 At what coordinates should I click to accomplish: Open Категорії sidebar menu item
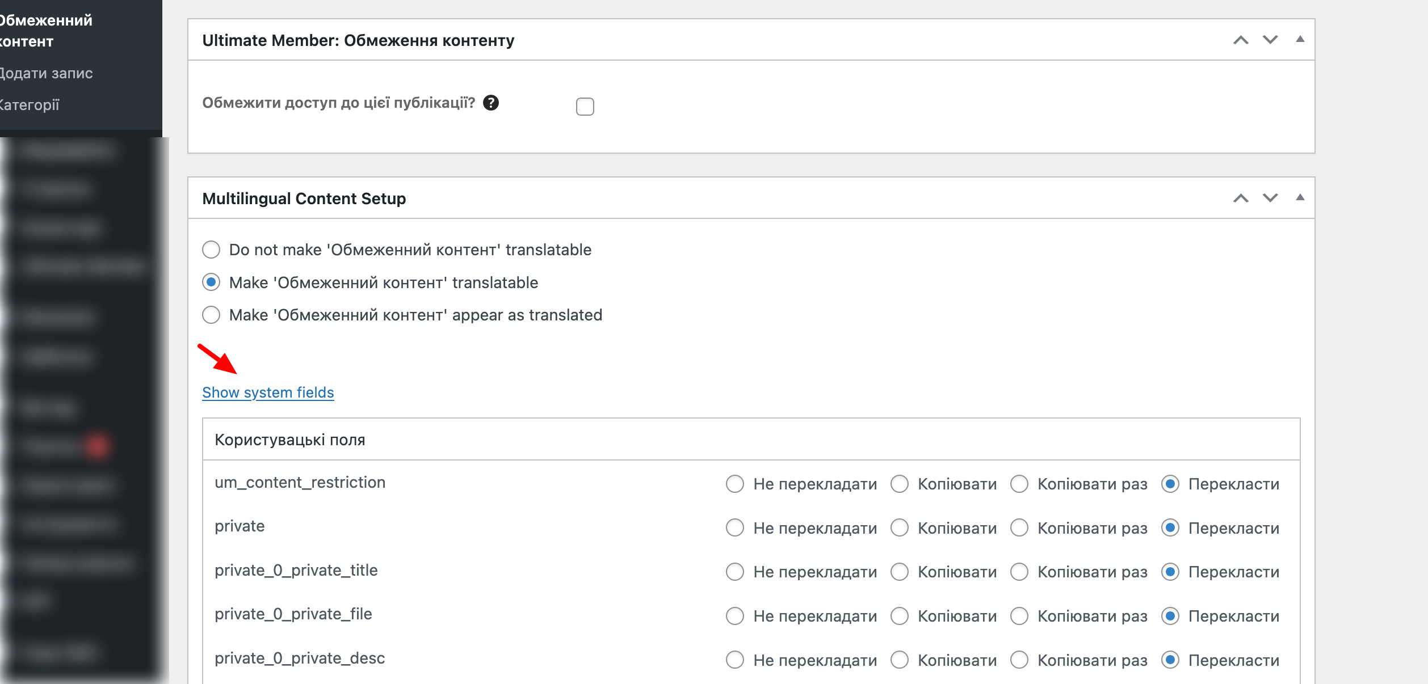pos(30,105)
